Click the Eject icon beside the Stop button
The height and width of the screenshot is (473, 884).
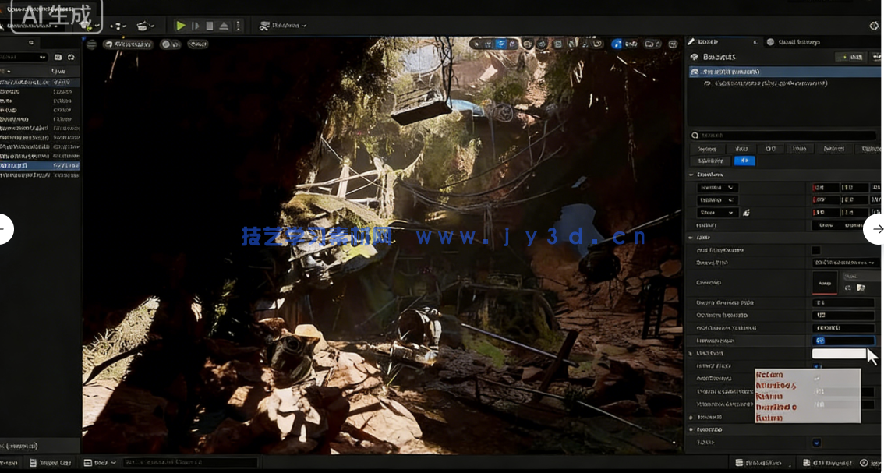(224, 26)
